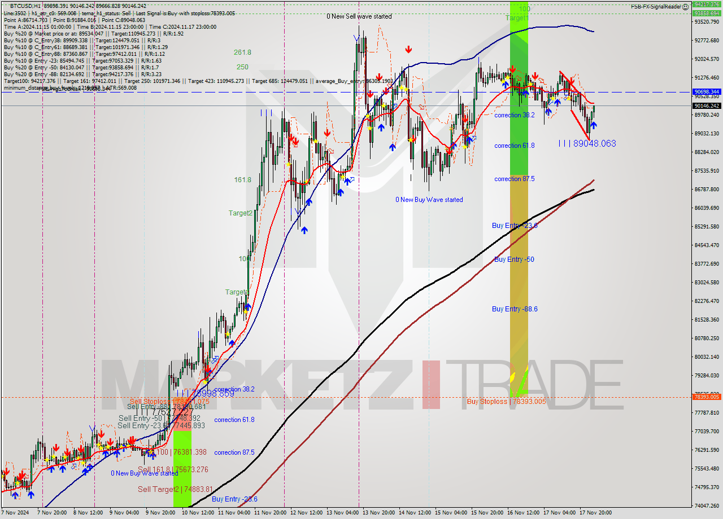This screenshot has height=519, width=723.
Task: Select the green 93858.694 price tag
Action: coord(707,12)
